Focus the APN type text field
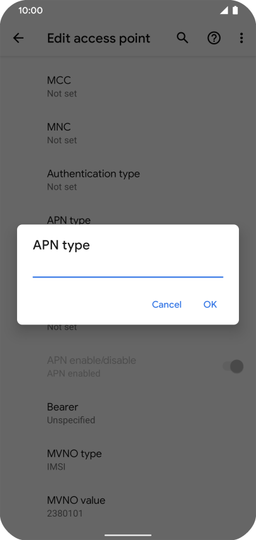The width and height of the screenshot is (256, 540). pos(128,267)
